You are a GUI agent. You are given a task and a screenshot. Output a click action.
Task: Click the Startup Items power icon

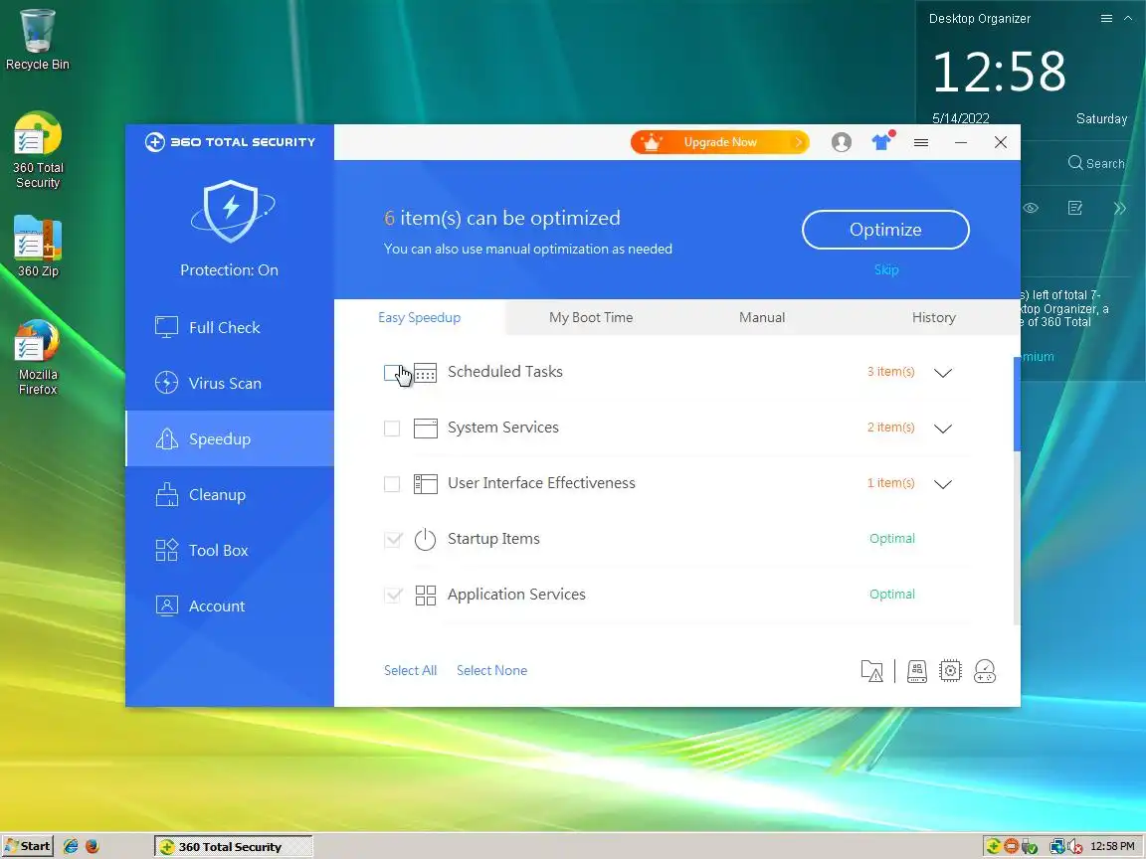[426, 540]
